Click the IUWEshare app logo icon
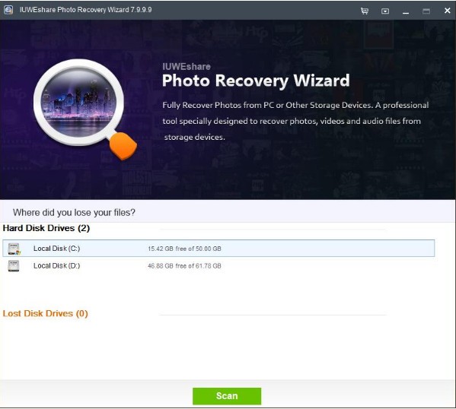This screenshot has width=456, height=409. coord(8,10)
